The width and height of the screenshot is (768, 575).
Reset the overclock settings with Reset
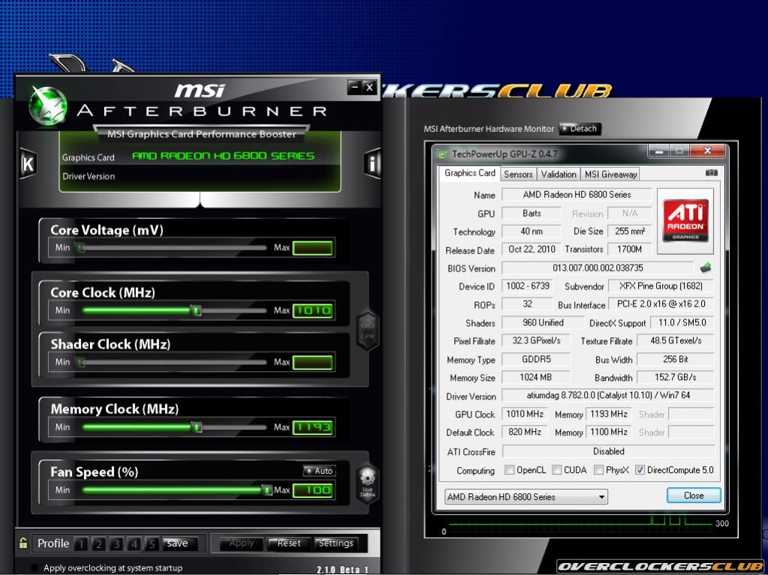point(288,544)
